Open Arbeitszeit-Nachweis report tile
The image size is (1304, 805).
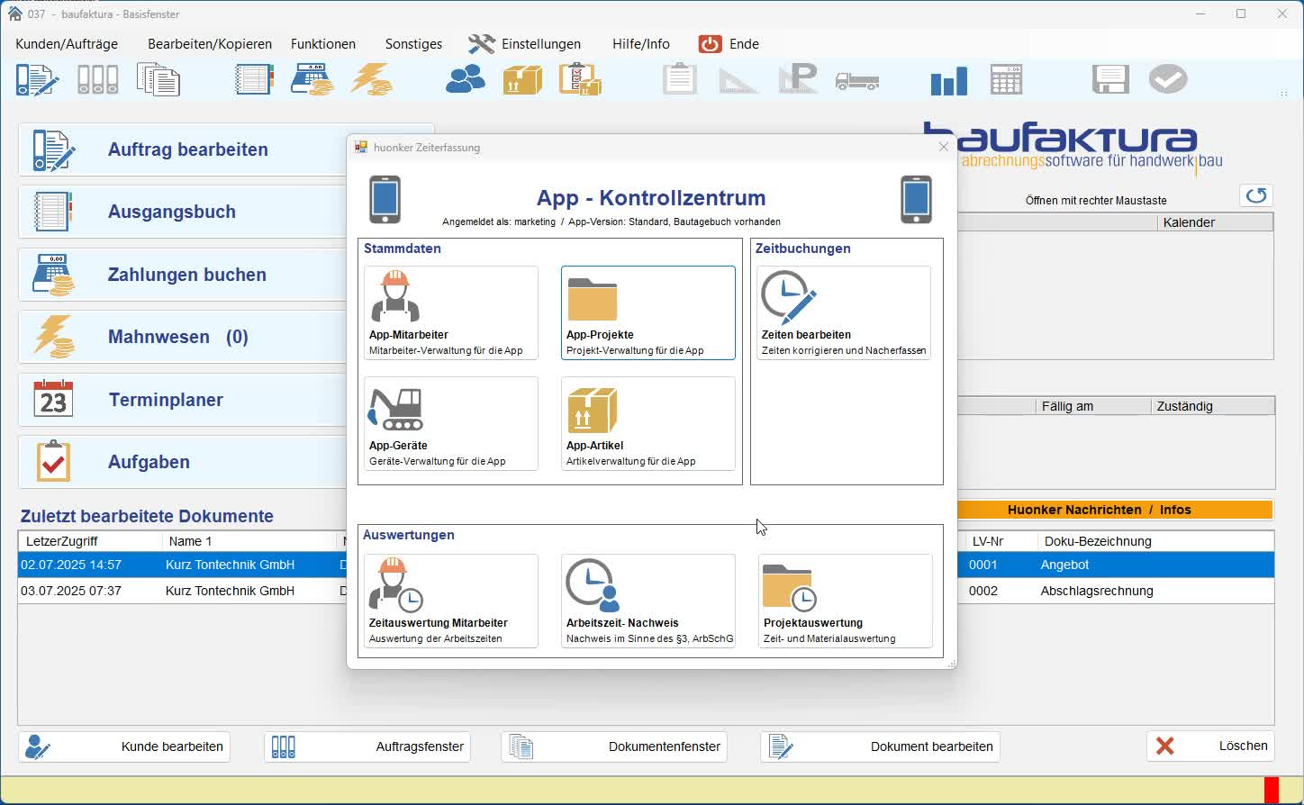pyautogui.click(x=647, y=601)
